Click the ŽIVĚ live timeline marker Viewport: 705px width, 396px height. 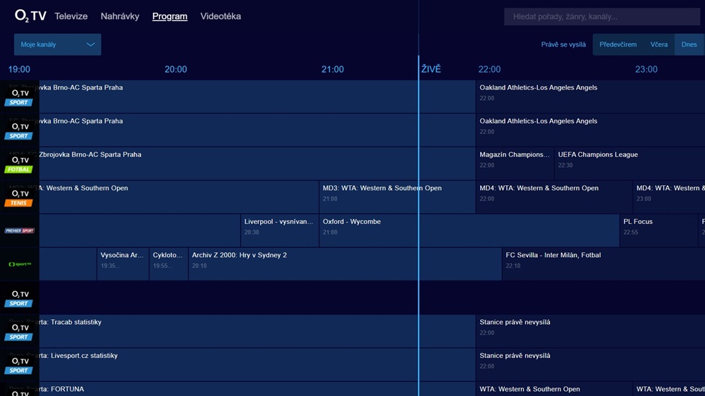tap(431, 69)
